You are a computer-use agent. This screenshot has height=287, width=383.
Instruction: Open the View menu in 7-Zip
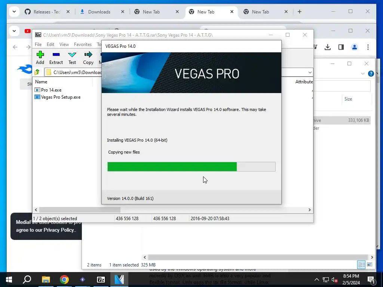coord(64,44)
